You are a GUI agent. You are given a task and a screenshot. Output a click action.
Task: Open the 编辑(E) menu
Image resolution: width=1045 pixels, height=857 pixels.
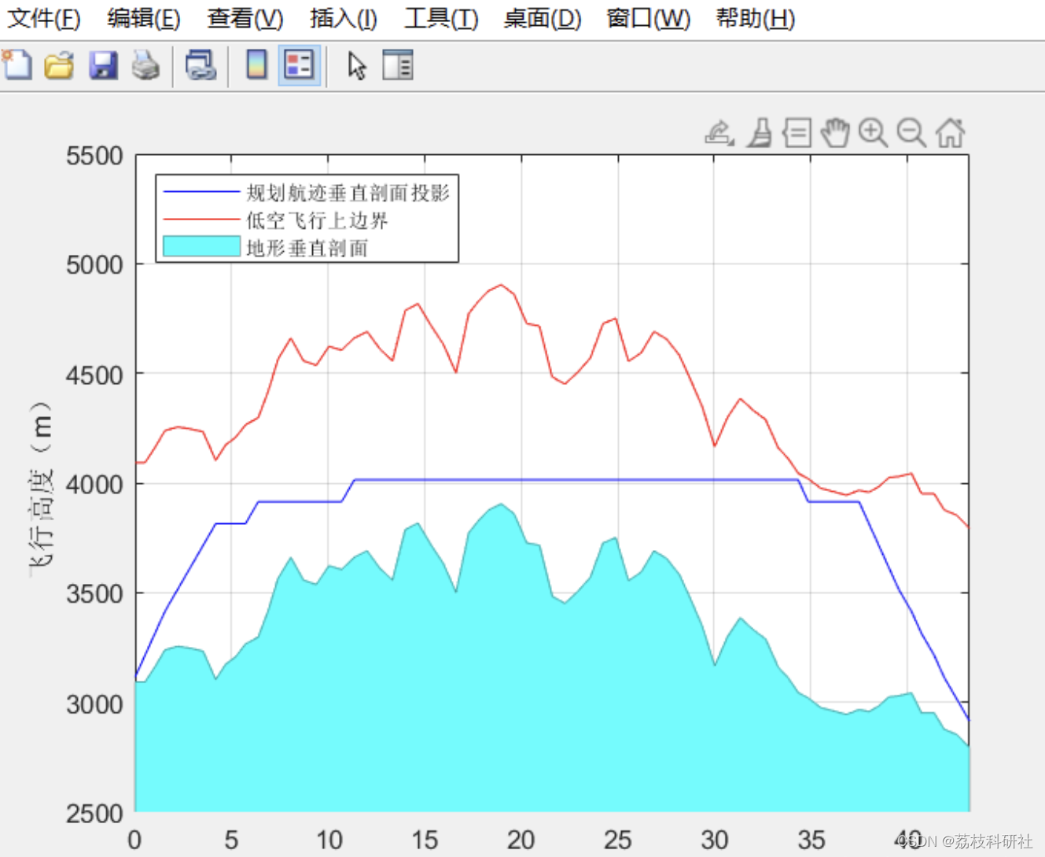[144, 18]
